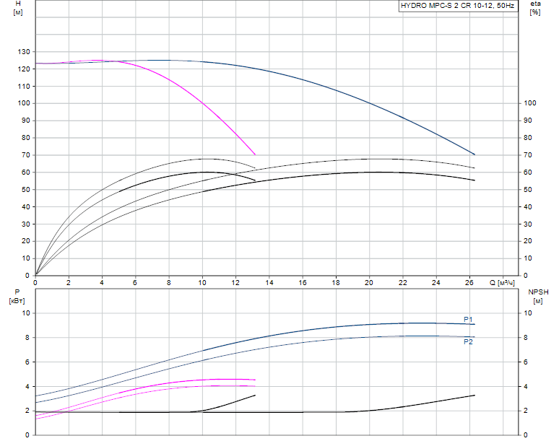Click the right end of the magenta head curve
This screenshot has height=441, width=559.
255,154
